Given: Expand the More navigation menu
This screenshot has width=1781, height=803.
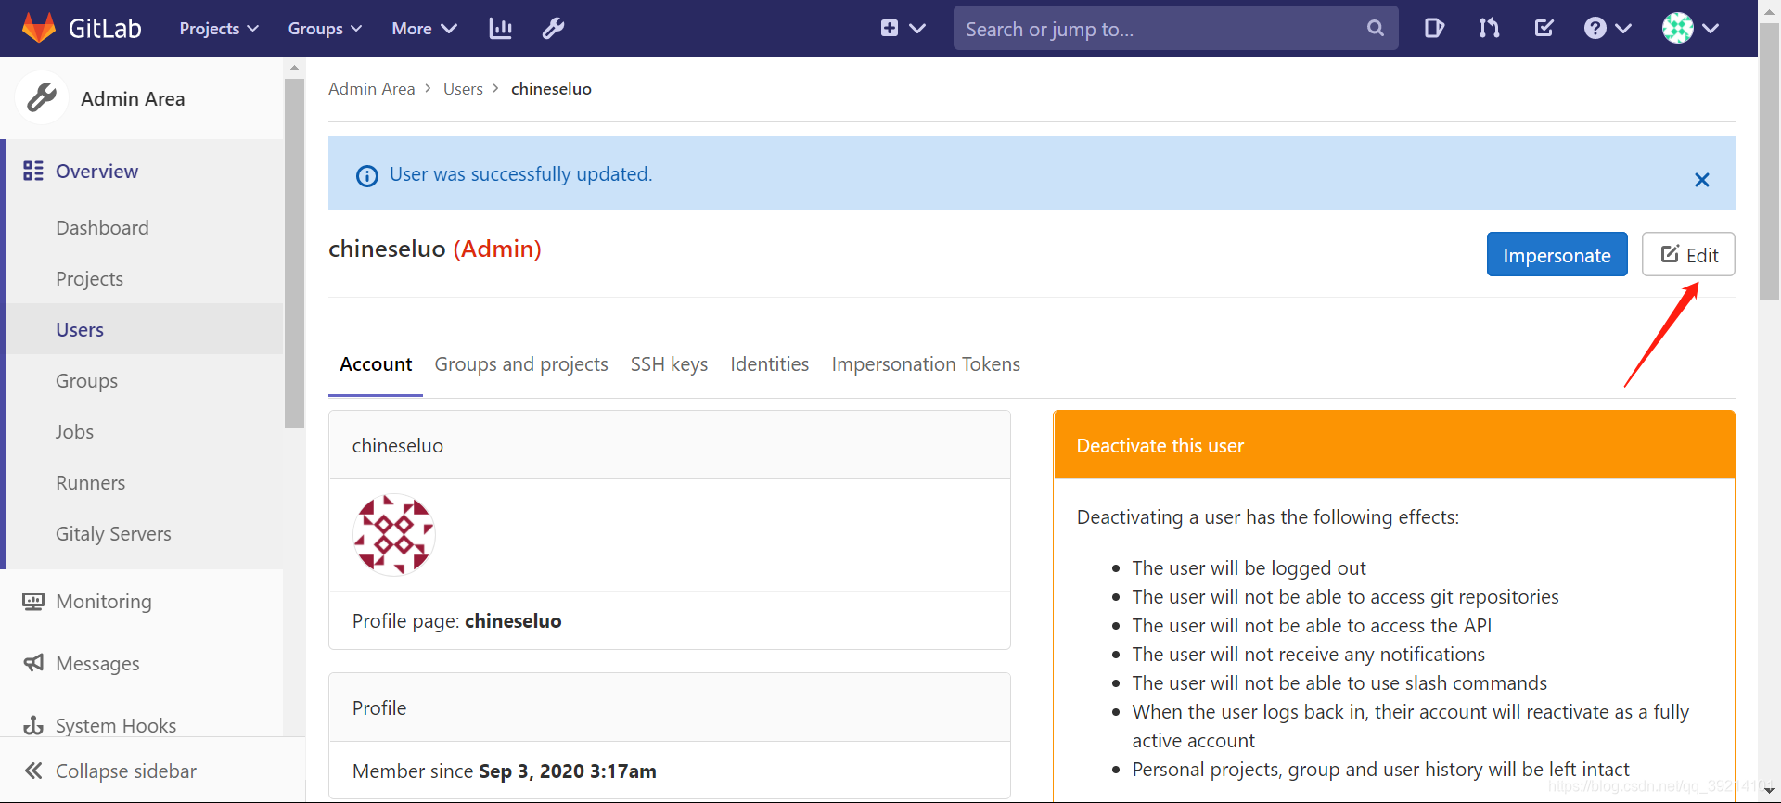Looking at the screenshot, I should (424, 29).
